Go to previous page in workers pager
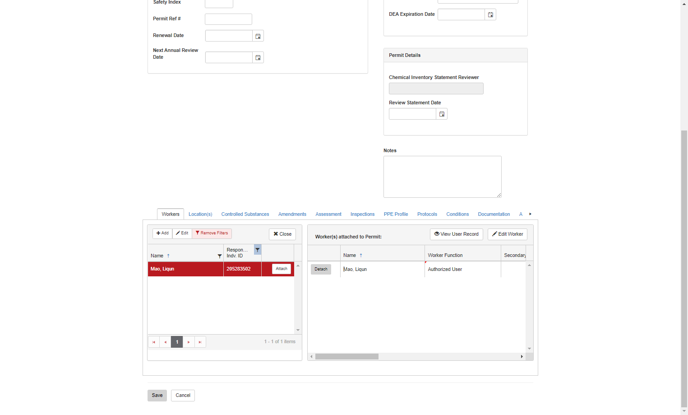 (x=166, y=342)
